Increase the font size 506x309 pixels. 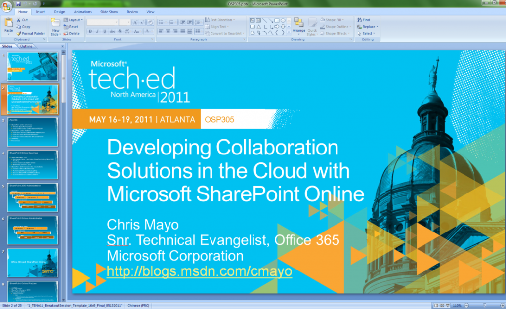coord(135,22)
